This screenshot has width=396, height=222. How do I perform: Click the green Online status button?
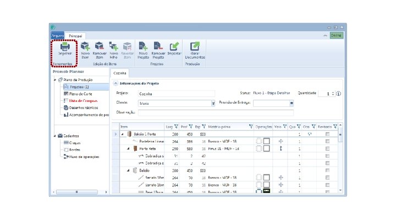pyautogui.click(x=336, y=36)
